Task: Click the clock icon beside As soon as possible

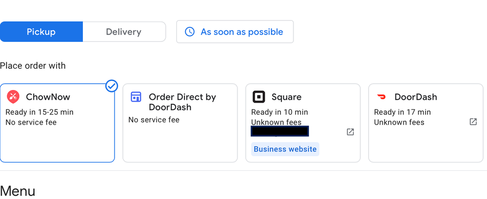Action: pyautogui.click(x=190, y=32)
